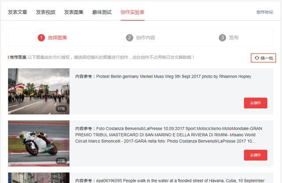282x183 pixels.
Task: Open the Havana flooded street thumbnail
Action: (39, 178)
